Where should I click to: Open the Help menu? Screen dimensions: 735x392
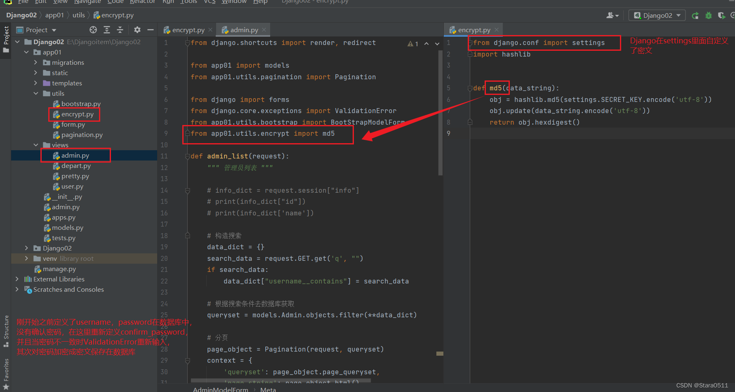260,2
